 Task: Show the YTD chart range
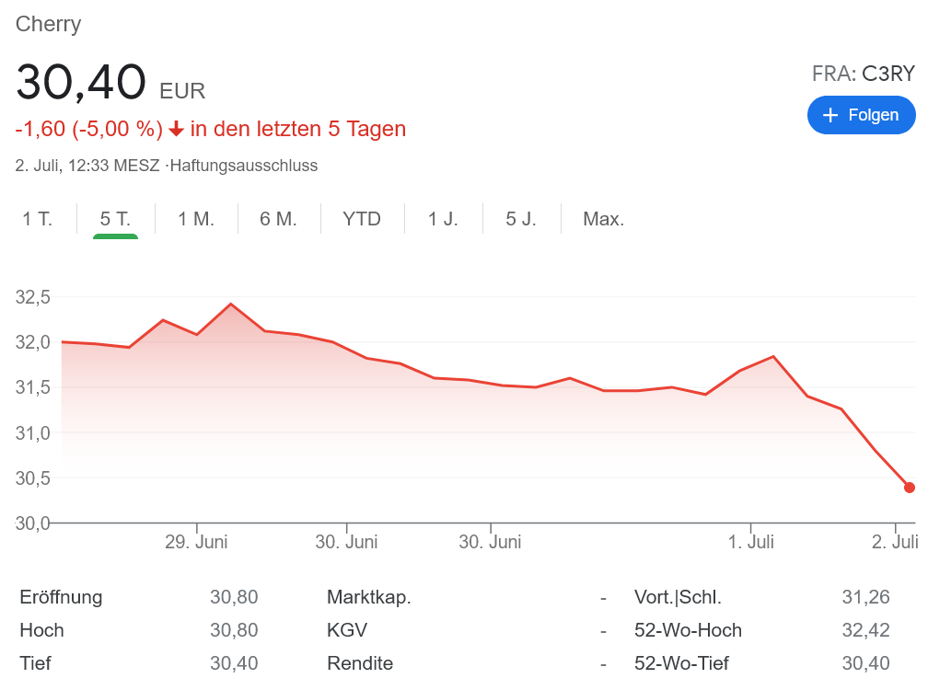point(362,220)
